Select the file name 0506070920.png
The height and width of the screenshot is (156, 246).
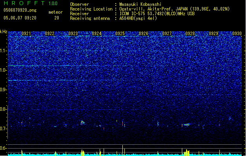[20, 10]
